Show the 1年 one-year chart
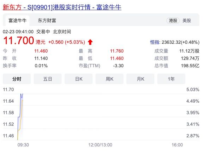 coord(171,79)
